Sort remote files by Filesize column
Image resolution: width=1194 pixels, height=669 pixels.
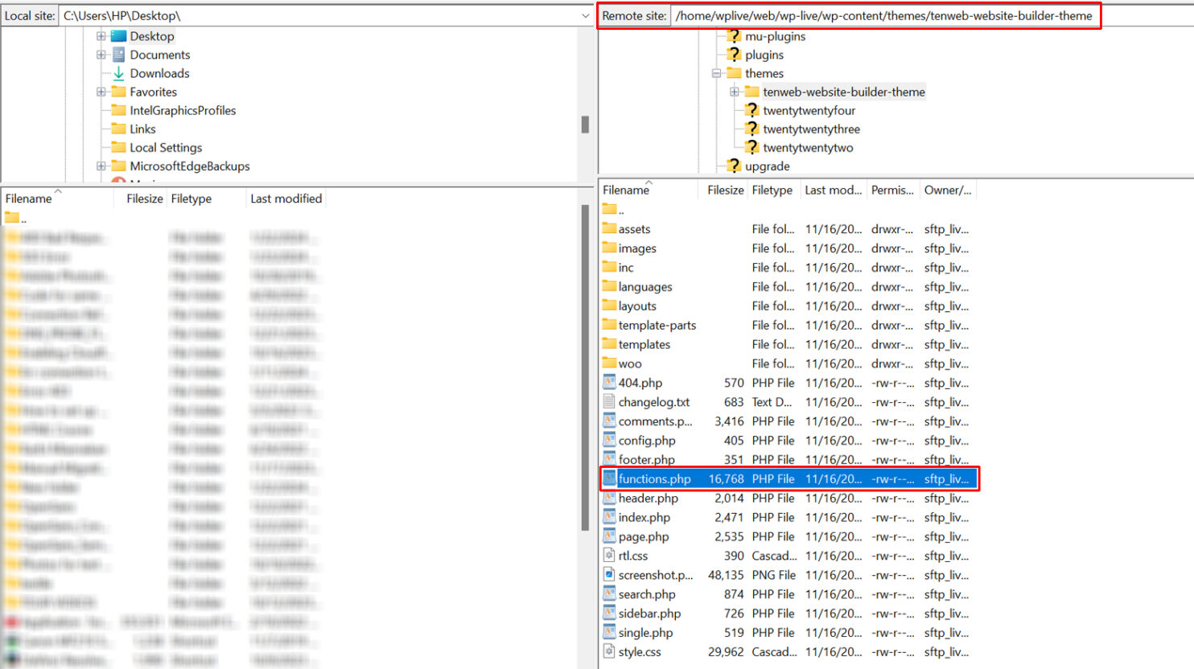tap(725, 190)
